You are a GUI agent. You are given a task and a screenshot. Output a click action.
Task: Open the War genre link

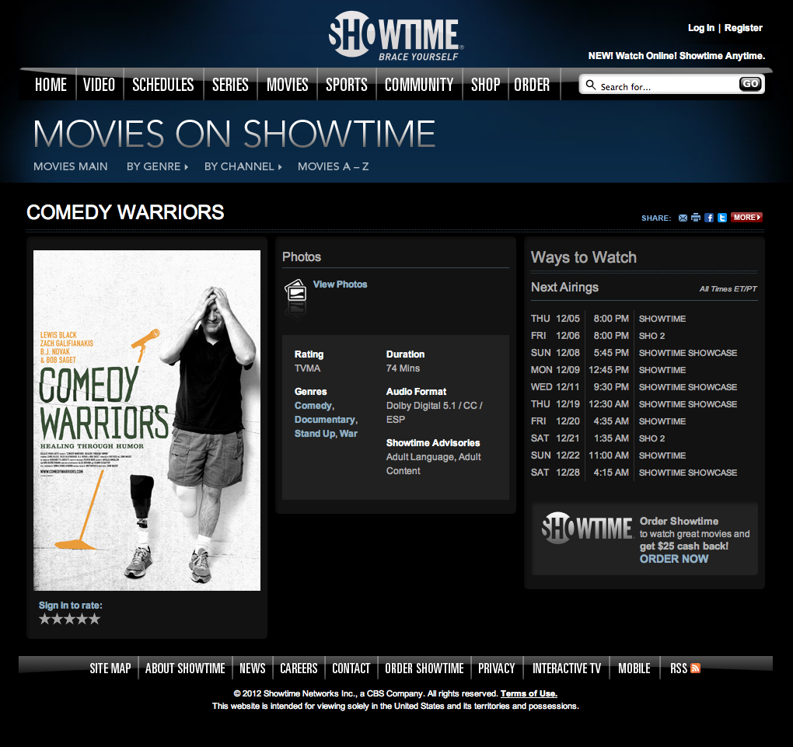[x=348, y=434]
